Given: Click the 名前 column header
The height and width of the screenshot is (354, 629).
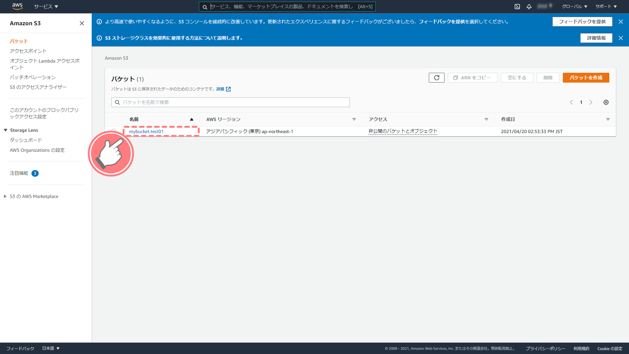Looking at the screenshot, I should tap(134, 119).
